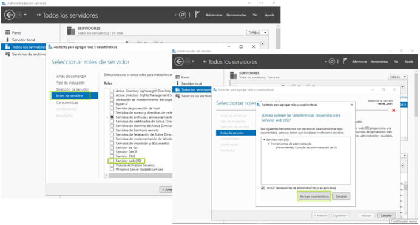Select Panel icon in left window sidebar
Image resolution: width=420 pixels, height=225 pixels.
pos(8,32)
